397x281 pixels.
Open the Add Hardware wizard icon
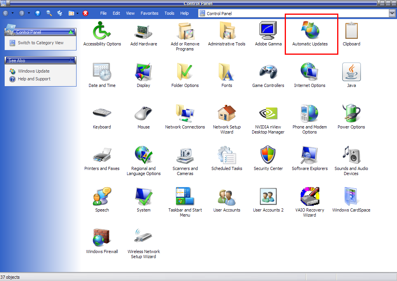coord(143,31)
